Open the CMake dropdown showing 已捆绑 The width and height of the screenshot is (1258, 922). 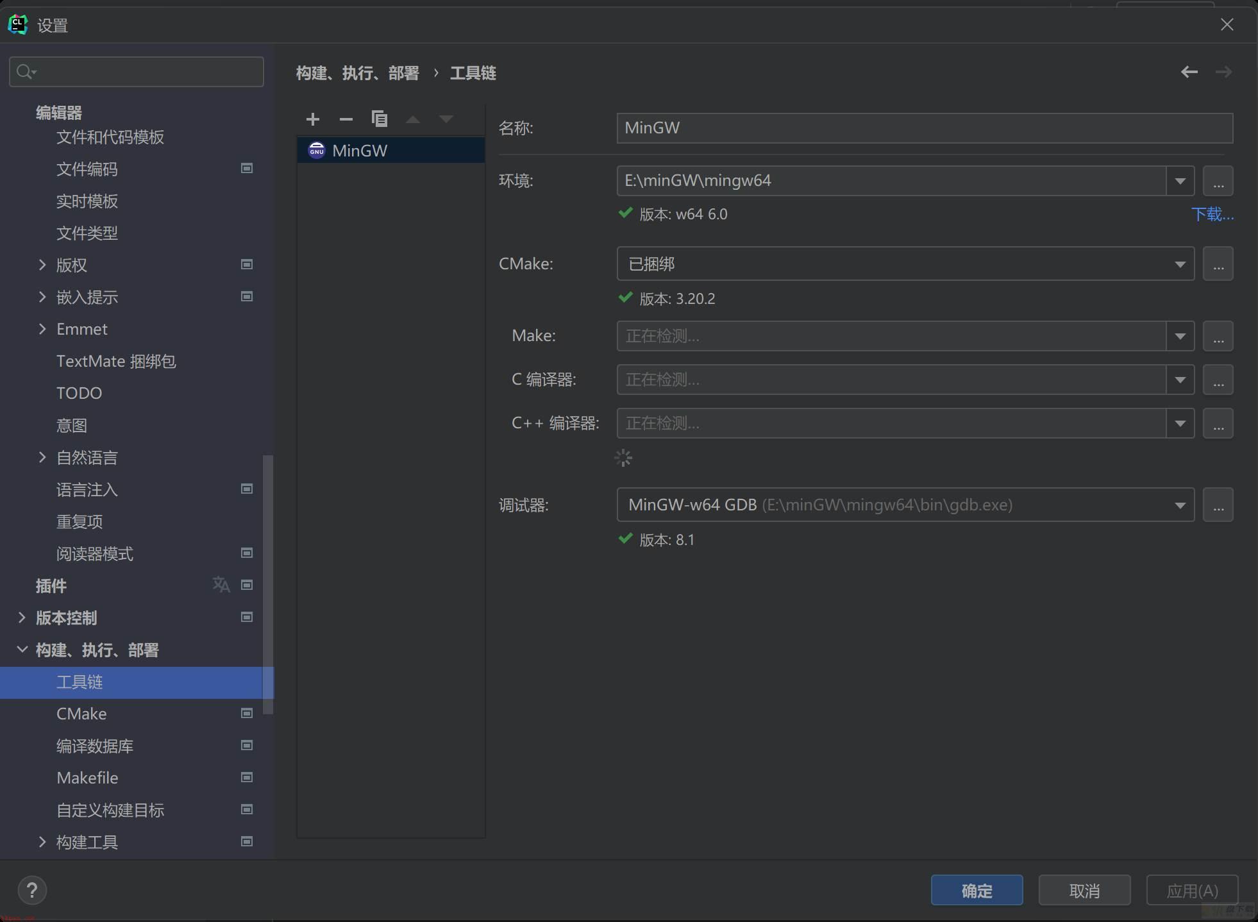[1180, 264]
